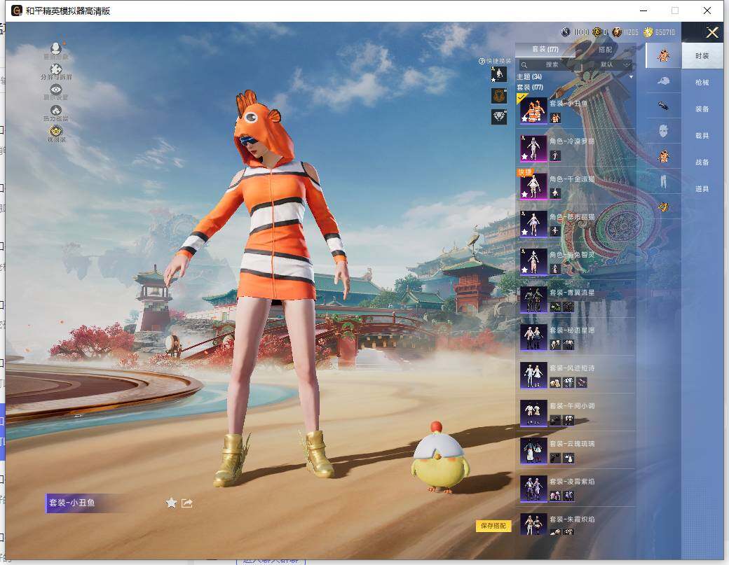The width and height of the screenshot is (729, 565).
Task: Collapse the list with the small white triangle
Action: click(631, 77)
